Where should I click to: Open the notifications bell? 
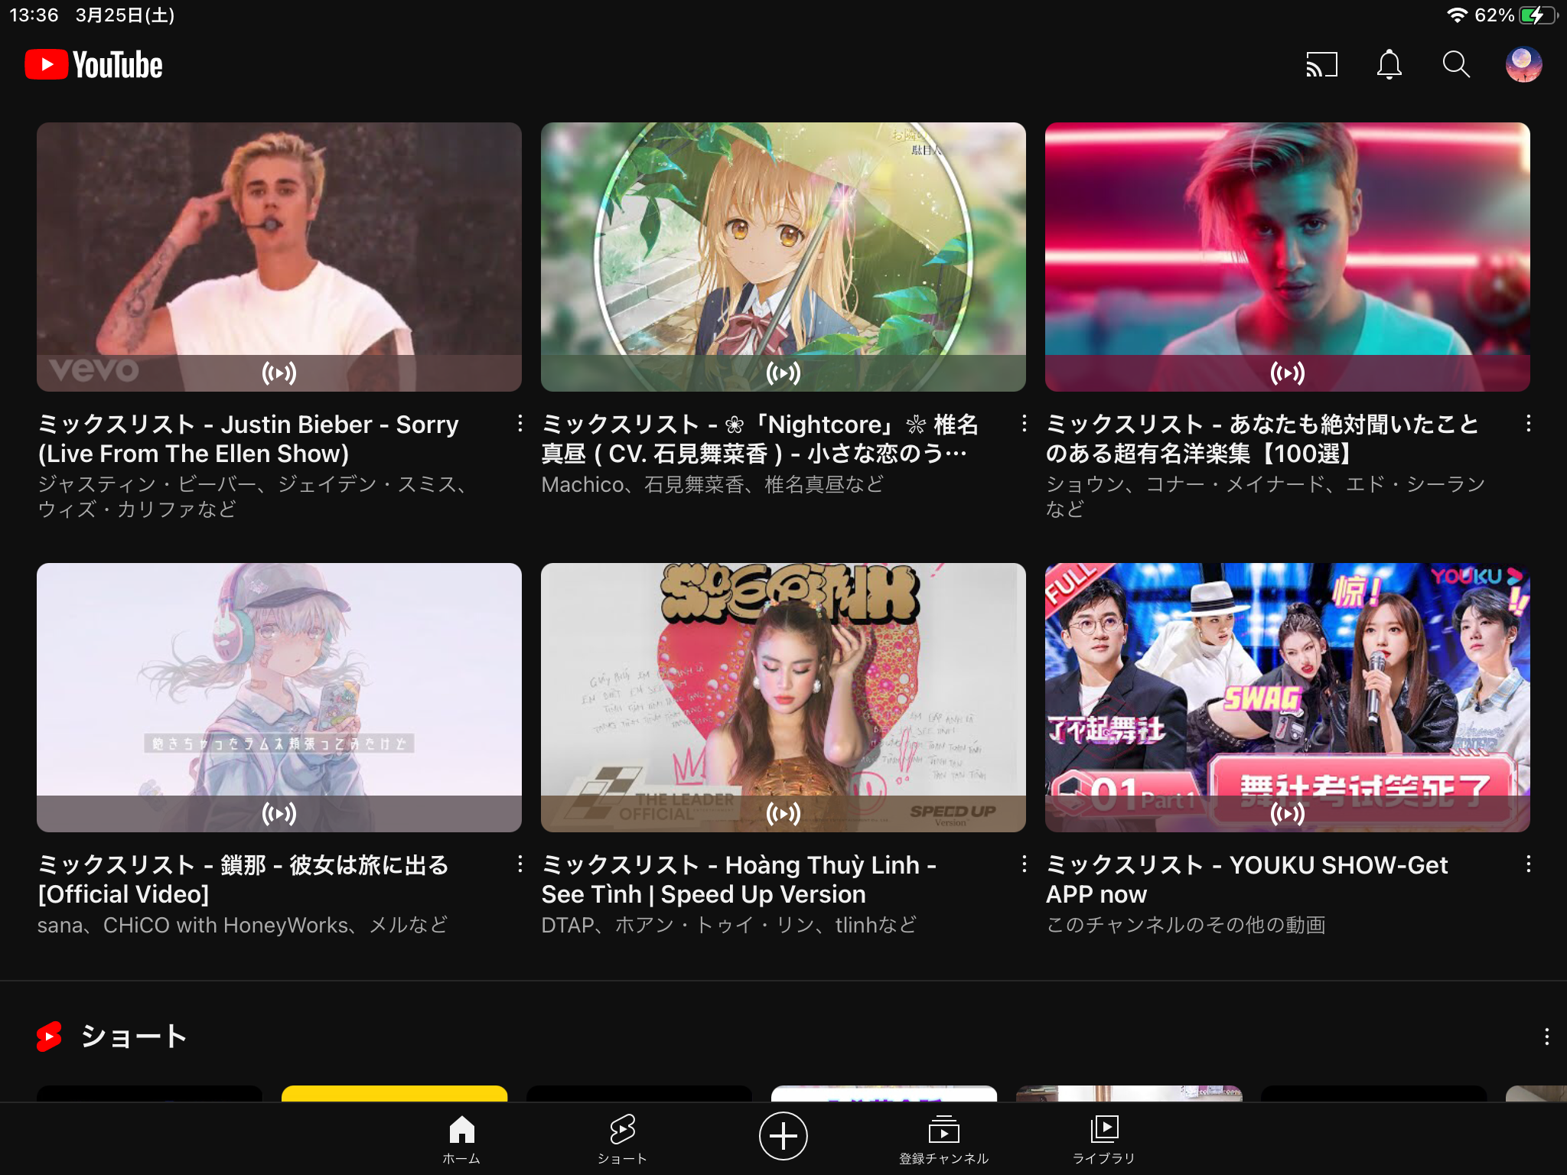(x=1389, y=65)
